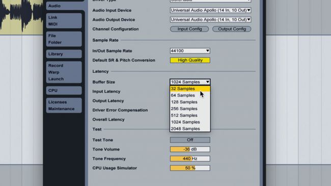Expand the Audio Output Device dropdown
Viewport: 331px width, 186px height.
click(210, 19)
